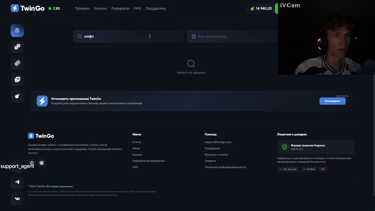
Task: Click the green shield license icon
Action: [284, 147]
